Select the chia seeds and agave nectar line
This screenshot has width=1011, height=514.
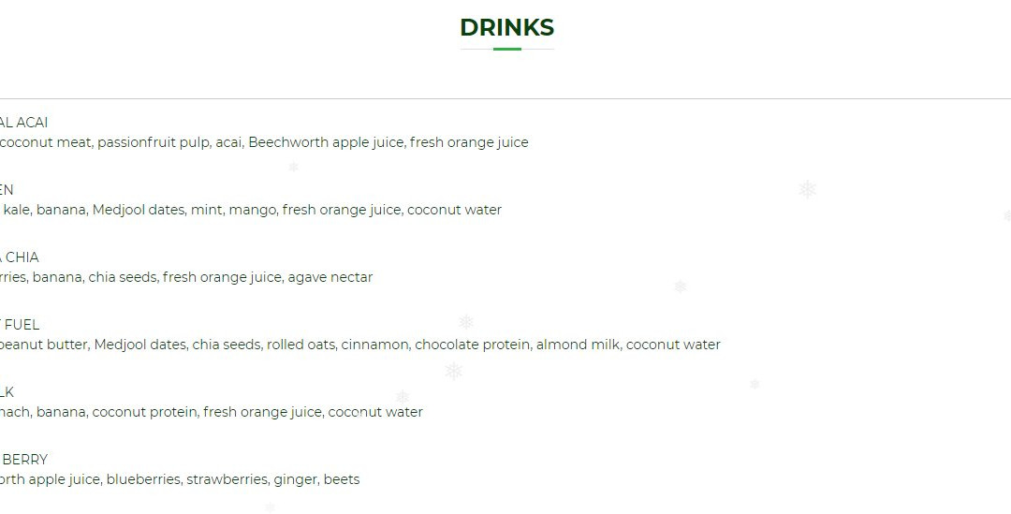pos(186,277)
